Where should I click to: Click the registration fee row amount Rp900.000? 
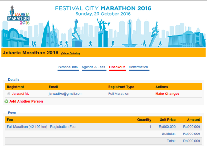click(x=192, y=127)
